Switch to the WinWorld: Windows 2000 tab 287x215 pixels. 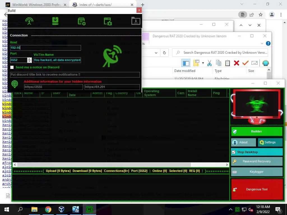click(x=36, y=4)
